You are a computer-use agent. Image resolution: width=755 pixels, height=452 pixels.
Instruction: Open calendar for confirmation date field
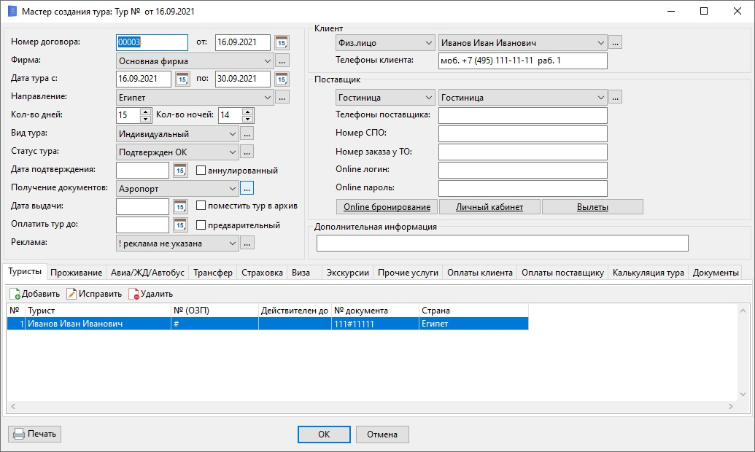[x=180, y=170]
